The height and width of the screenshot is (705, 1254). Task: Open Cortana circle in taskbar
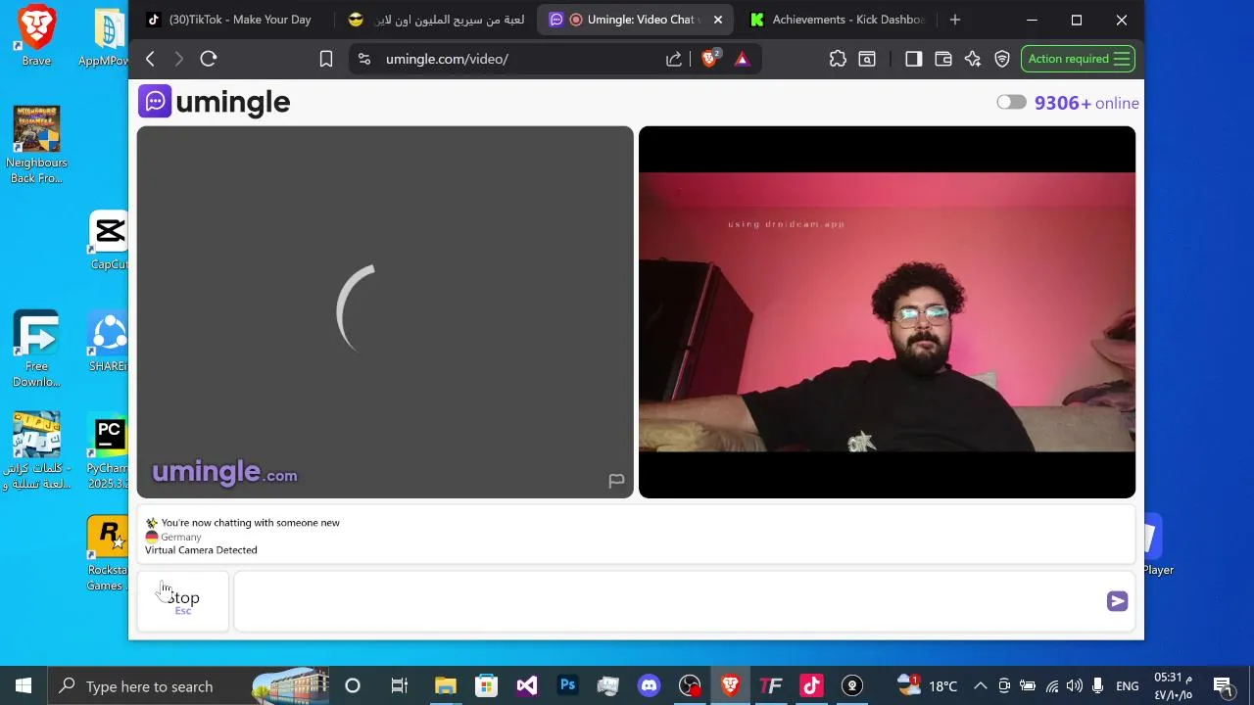353,685
